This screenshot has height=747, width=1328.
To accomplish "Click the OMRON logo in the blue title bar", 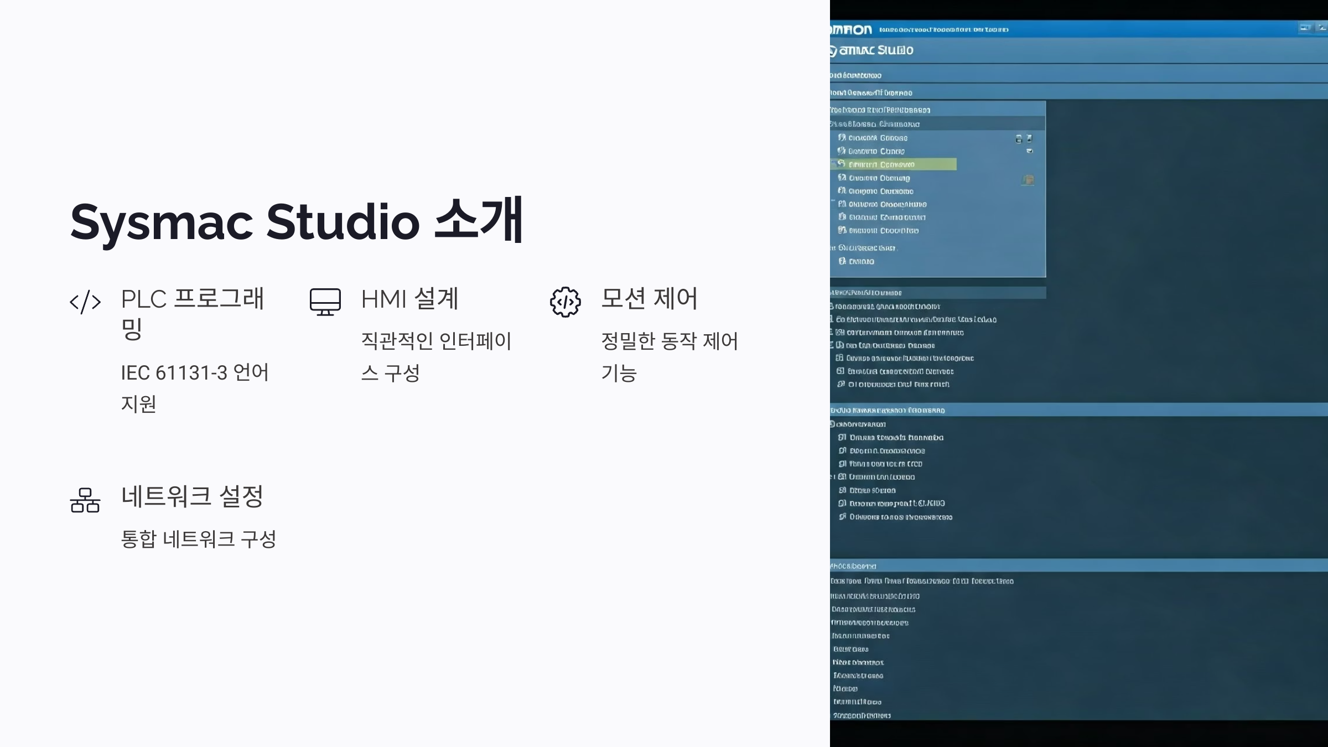I will click(852, 30).
